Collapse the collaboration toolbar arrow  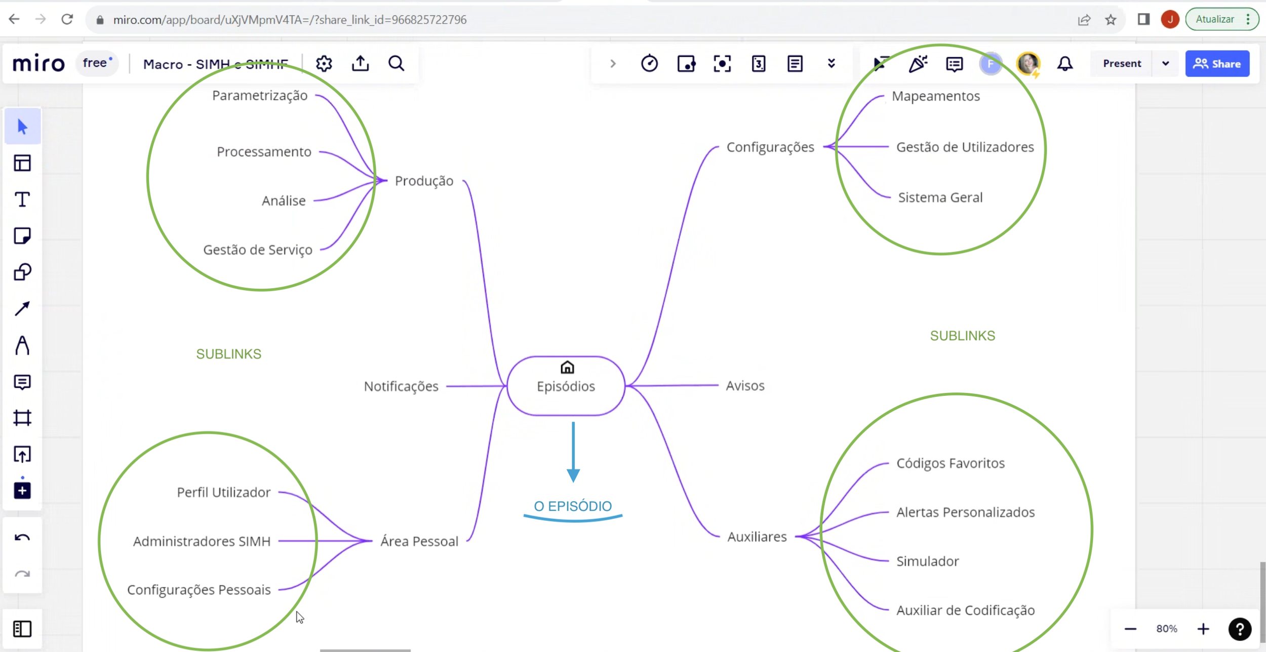tap(613, 64)
